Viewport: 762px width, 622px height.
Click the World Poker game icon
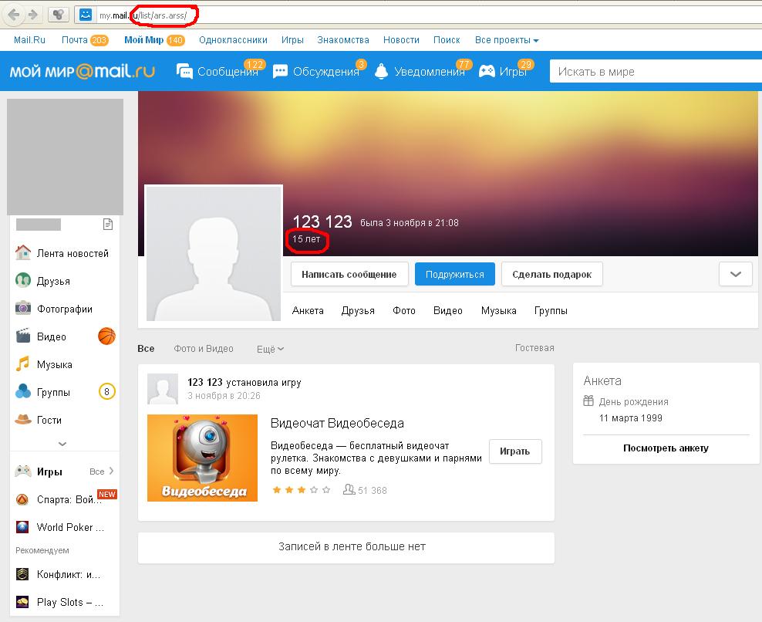tap(22, 527)
